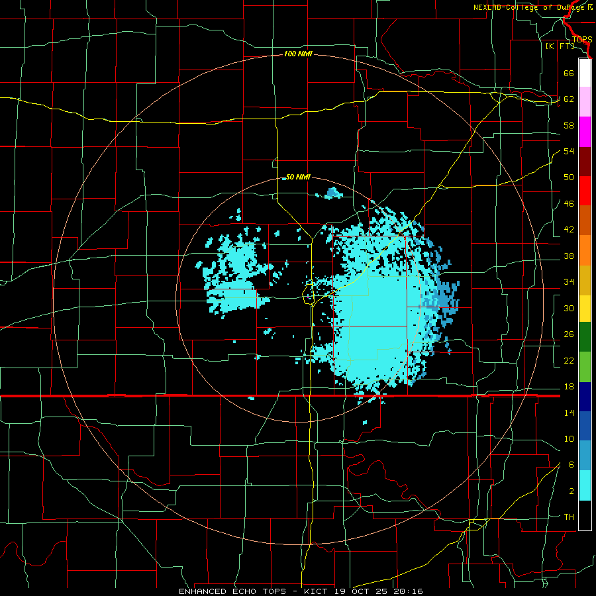Select the gold legend color block
Viewport: 596px width, 596px height.
point(585,280)
